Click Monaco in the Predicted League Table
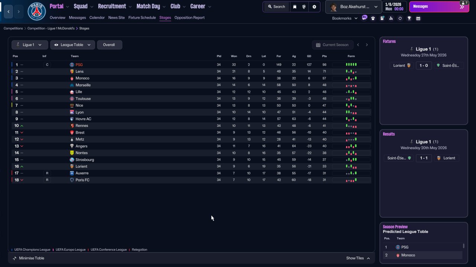Image resolution: width=476 pixels, height=267 pixels. pos(408,255)
